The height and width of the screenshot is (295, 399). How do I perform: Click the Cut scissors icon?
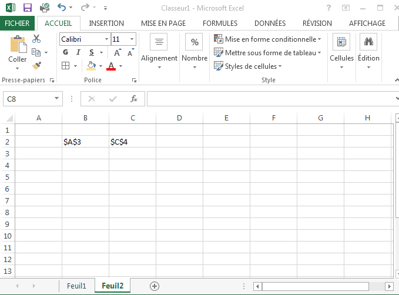(x=36, y=39)
